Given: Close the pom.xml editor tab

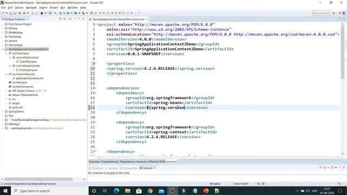Looking at the screenshot, I should click(x=147, y=19).
